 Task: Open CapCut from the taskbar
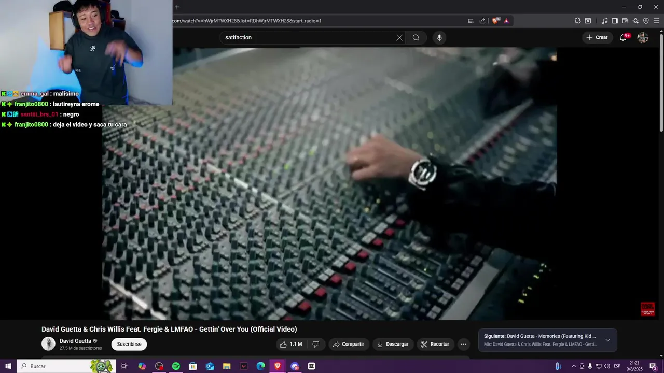311,366
